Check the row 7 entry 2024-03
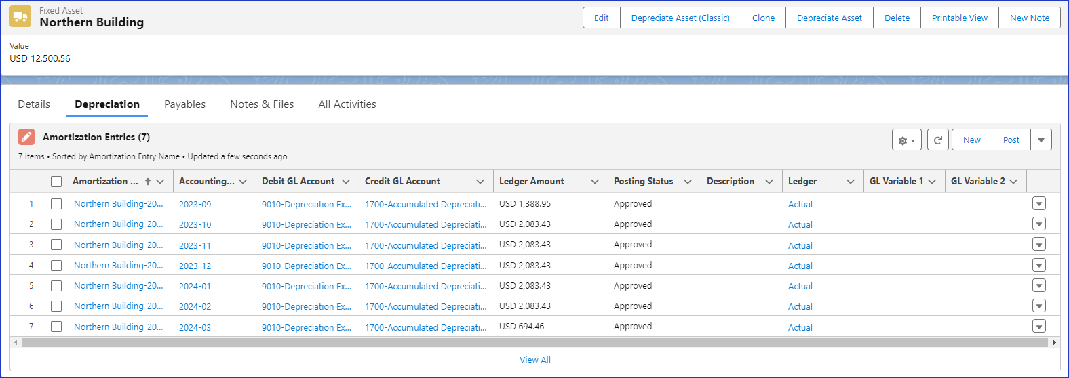 [x=56, y=327]
